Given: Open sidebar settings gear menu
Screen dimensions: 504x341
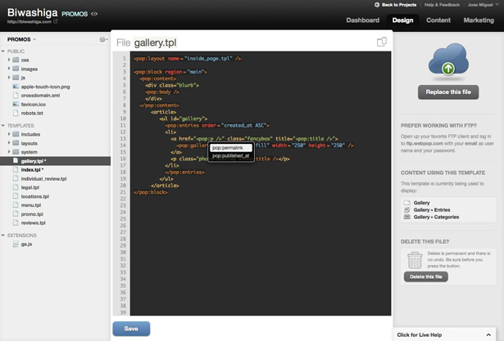Looking at the screenshot, I should [x=103, y=39].
